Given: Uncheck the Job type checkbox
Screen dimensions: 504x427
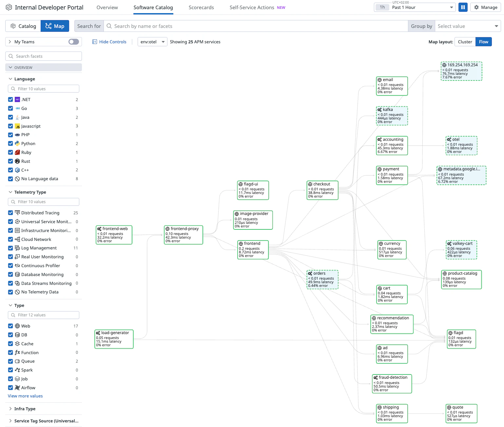Looking at the screenshot, I should click(x=10, y=379).
